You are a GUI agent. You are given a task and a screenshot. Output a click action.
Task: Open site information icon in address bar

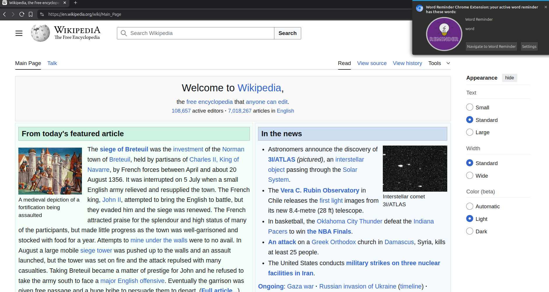42,14
